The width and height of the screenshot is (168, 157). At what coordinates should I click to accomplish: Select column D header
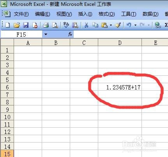click(120, 43)
